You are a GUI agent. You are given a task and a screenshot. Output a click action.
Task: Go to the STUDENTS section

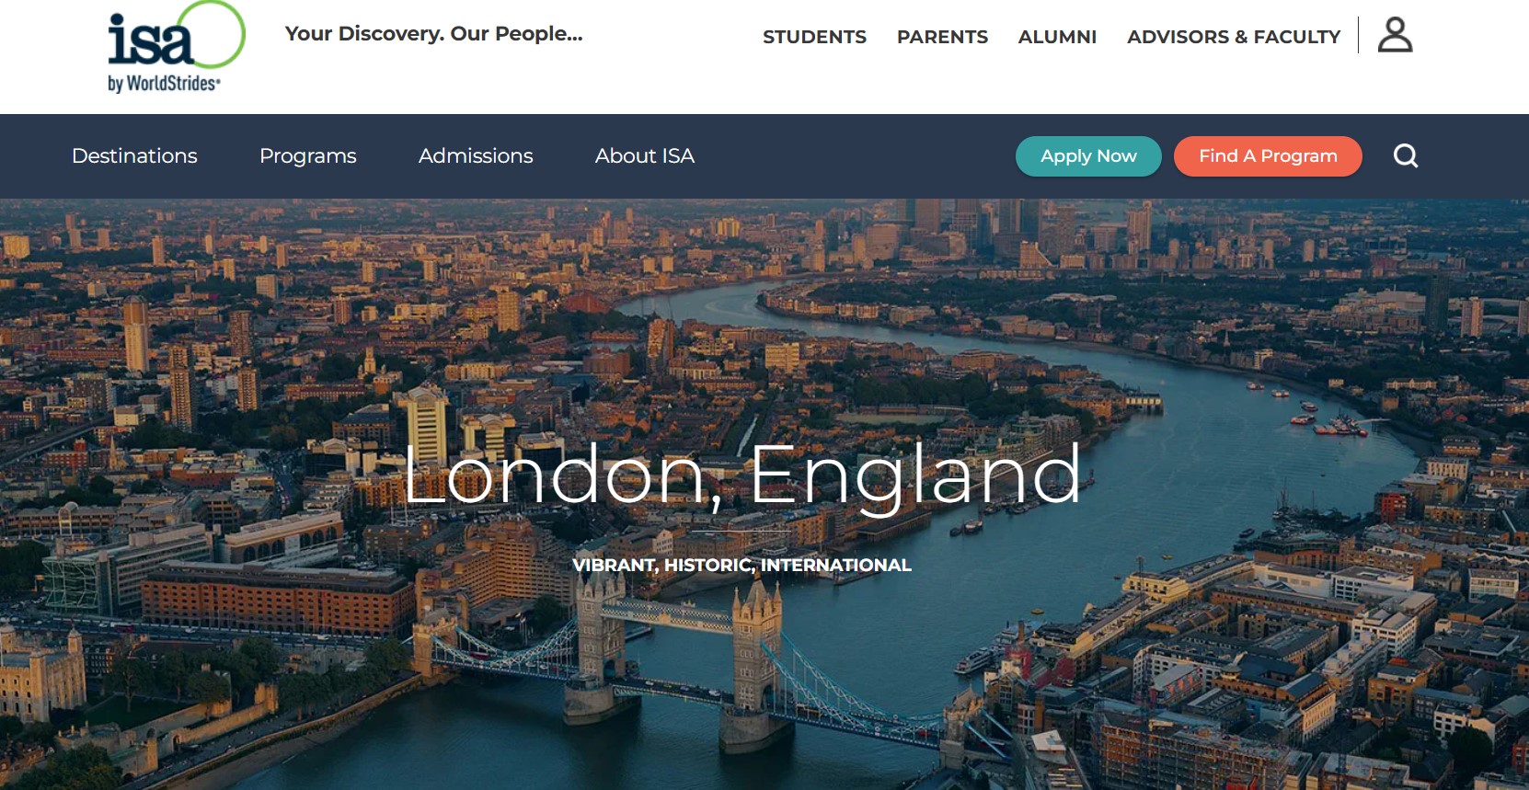pos(814,37)
